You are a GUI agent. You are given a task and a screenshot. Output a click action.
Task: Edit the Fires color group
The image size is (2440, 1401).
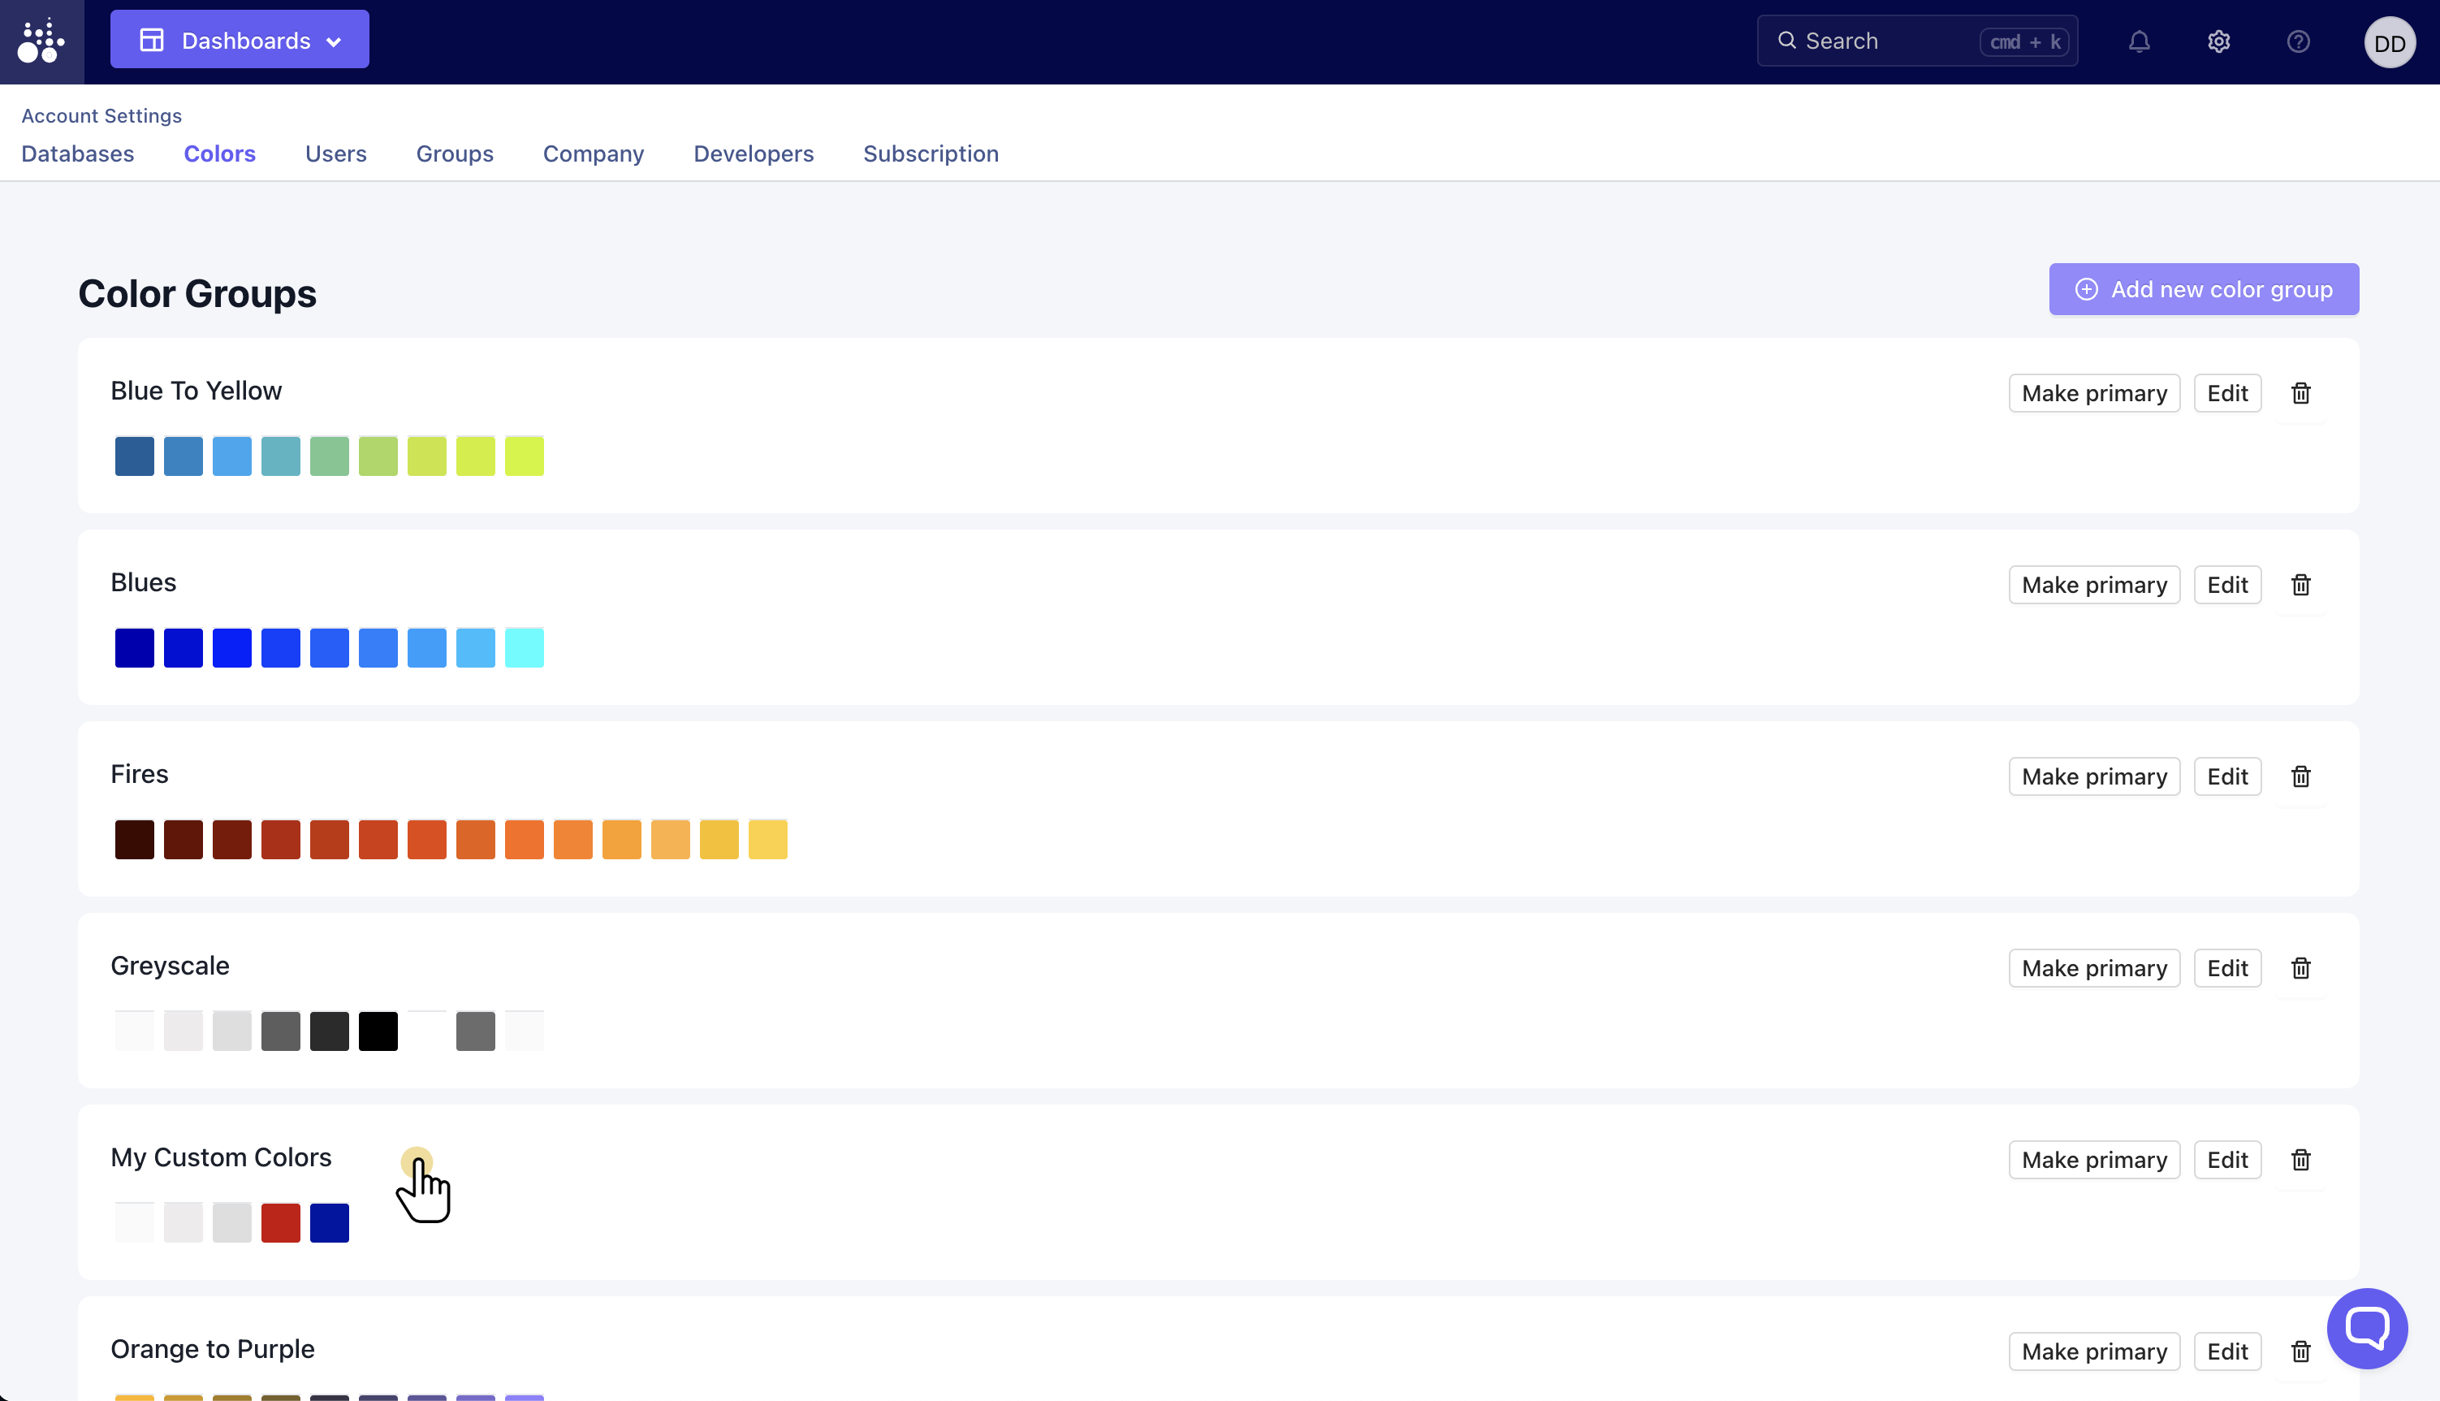tap(2226, 776)
